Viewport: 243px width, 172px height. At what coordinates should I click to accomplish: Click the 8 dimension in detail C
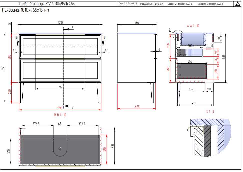pos(193,134)
